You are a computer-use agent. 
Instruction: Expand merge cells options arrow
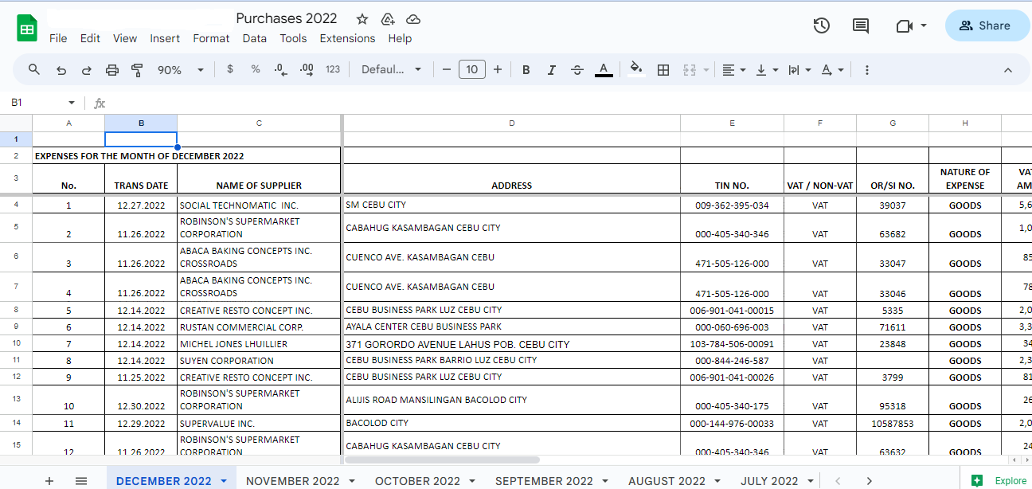point(706,70)
